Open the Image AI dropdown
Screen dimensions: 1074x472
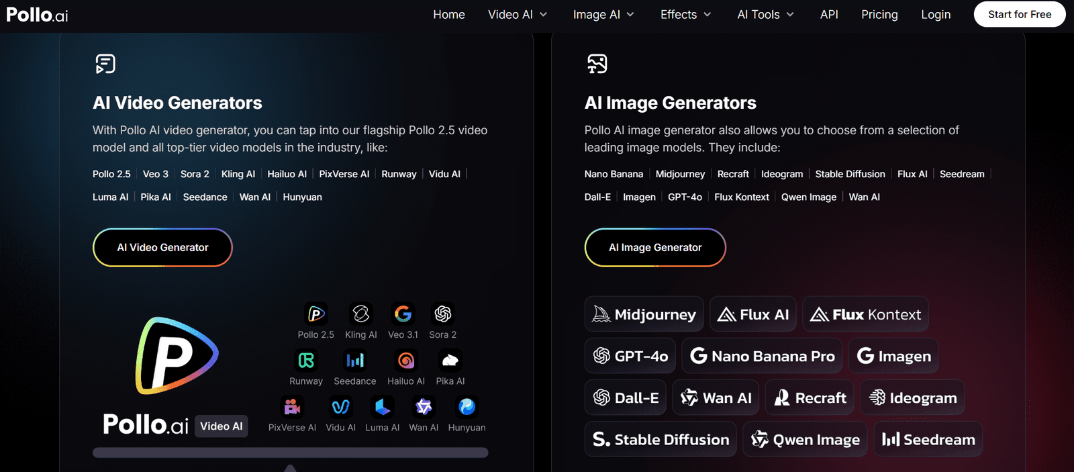pyautogui.click(x=603, y=15)
